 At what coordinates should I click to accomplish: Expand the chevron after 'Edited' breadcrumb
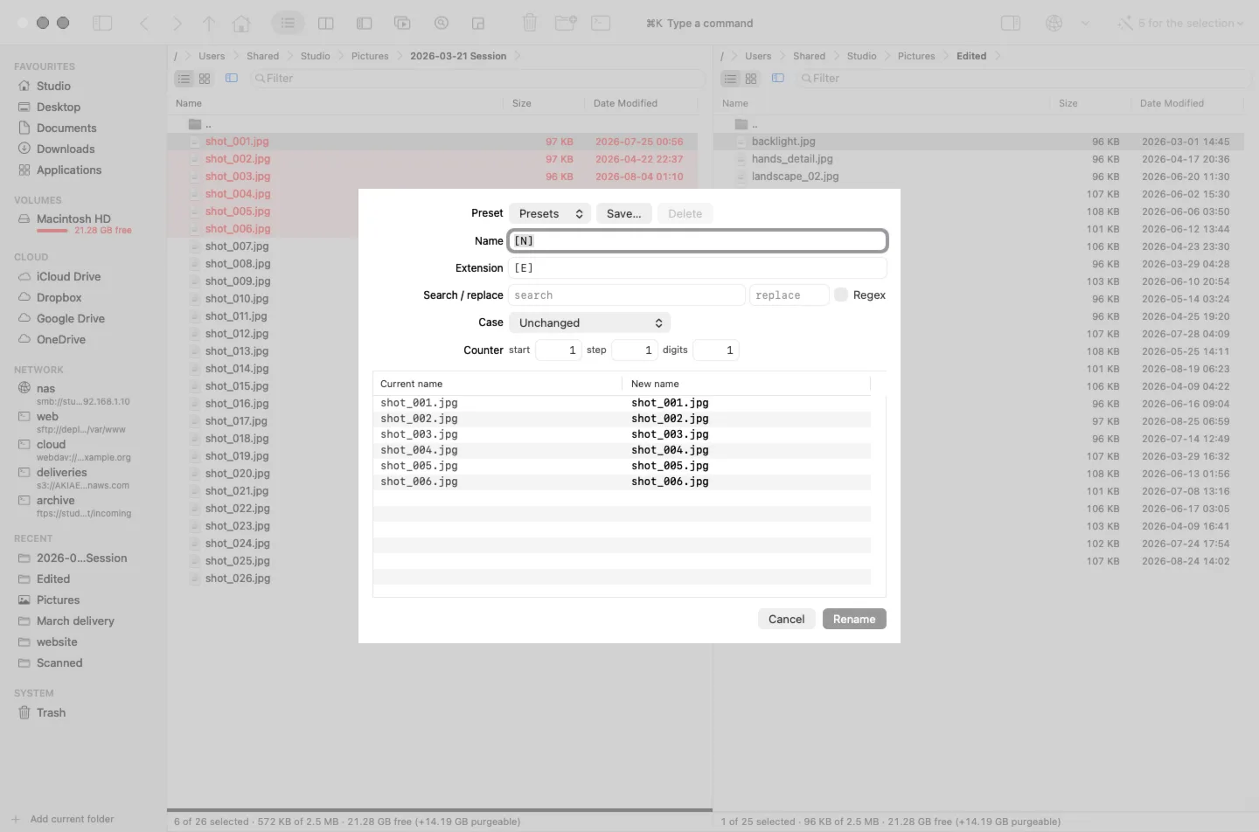tap(998, 56)
